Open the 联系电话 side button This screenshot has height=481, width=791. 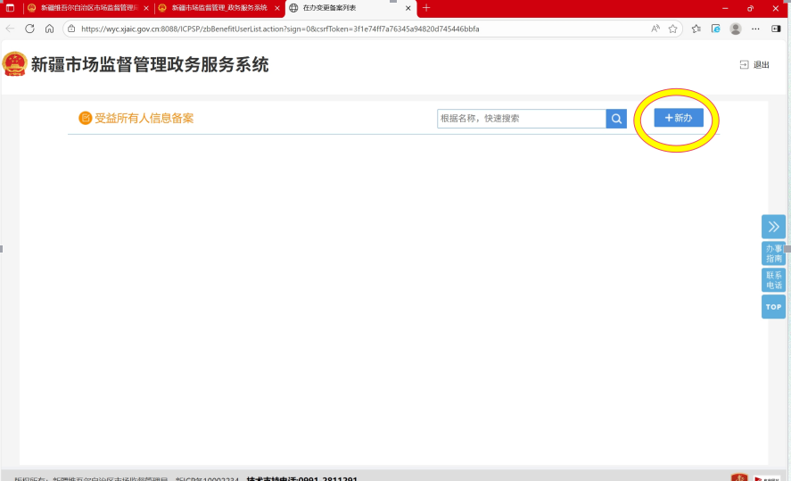[773, 280]
